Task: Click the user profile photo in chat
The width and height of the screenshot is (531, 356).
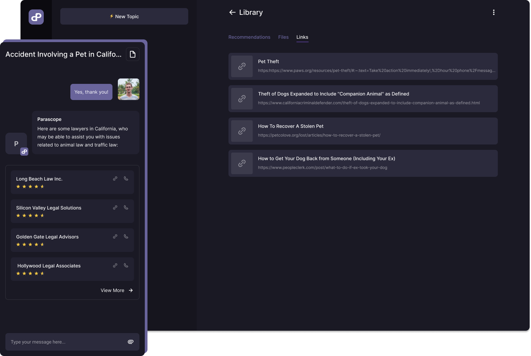Action: pyautogui.click(x=129, y=89)
